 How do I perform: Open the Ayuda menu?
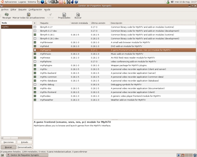point(47,9)
